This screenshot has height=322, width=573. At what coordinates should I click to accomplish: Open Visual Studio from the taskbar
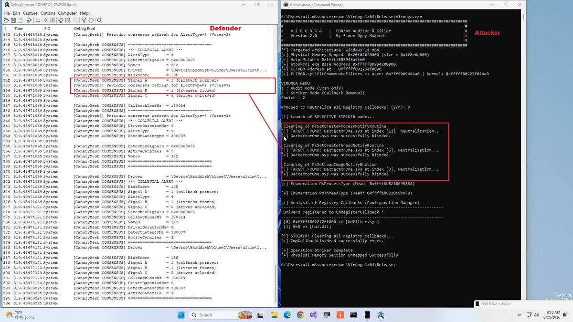(315, 315)
